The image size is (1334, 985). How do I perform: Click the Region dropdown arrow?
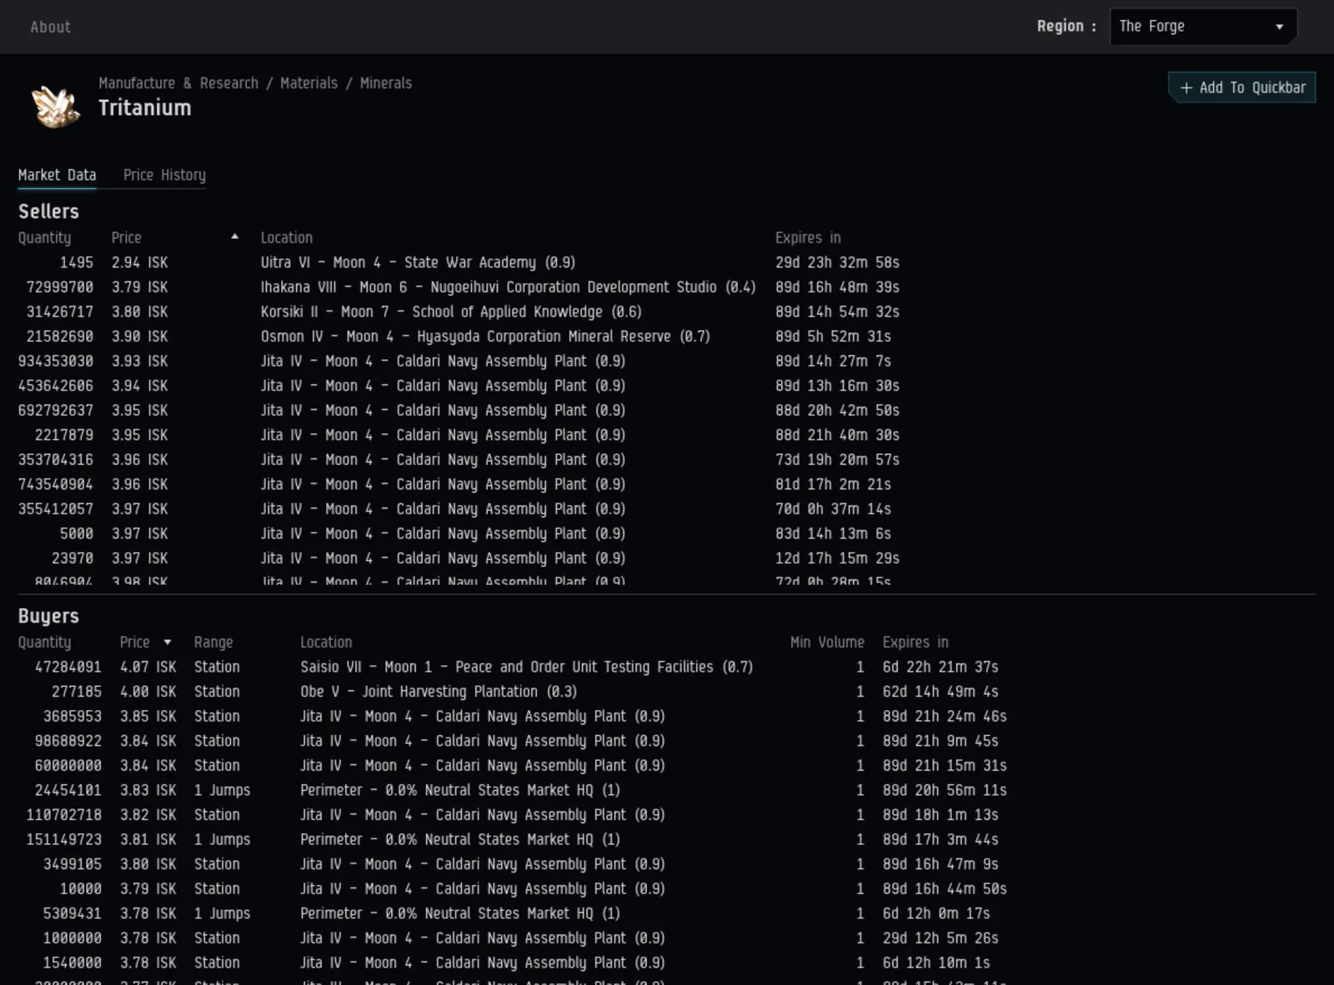click(x=1279, y=27)
